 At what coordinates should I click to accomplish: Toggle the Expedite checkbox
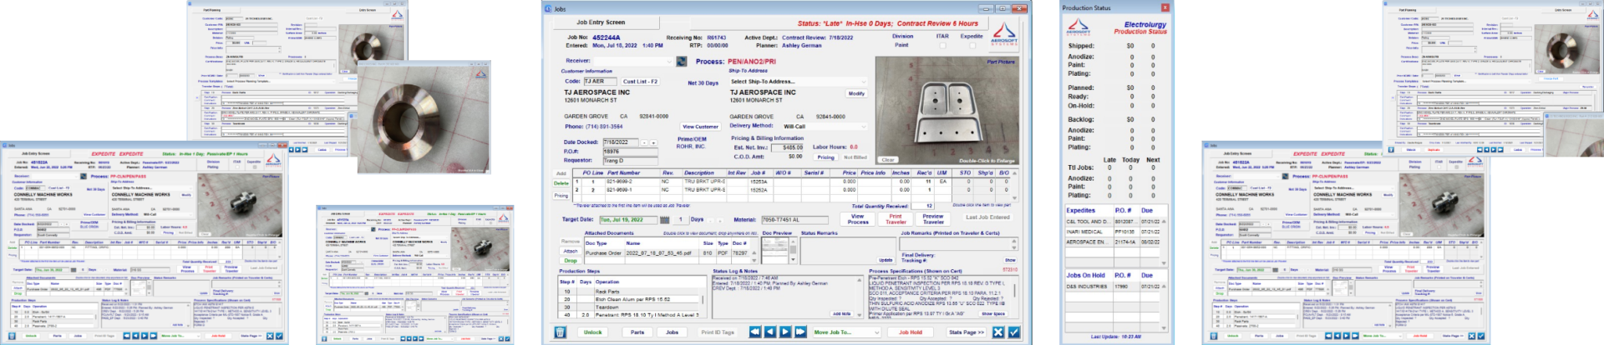click(x=972, y=46)
